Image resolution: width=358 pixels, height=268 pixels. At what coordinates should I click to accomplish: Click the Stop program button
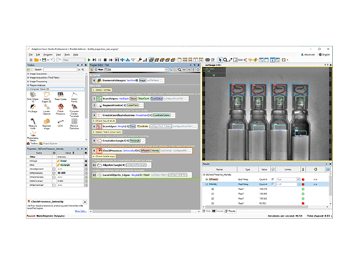coord(105,60)
